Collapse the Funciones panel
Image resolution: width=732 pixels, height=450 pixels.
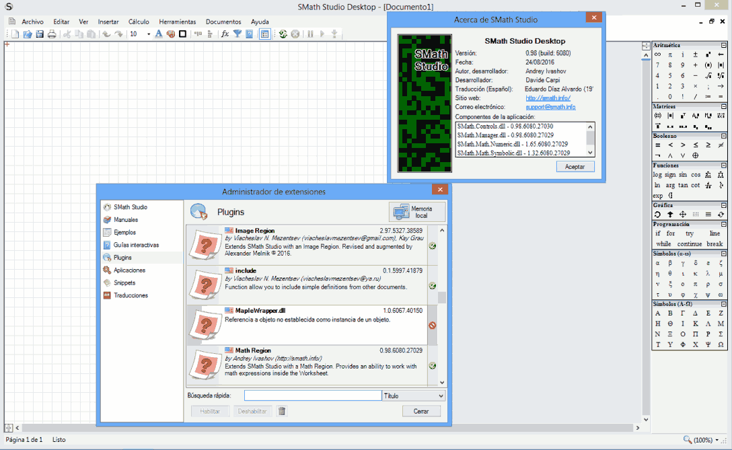pos(724,165)
